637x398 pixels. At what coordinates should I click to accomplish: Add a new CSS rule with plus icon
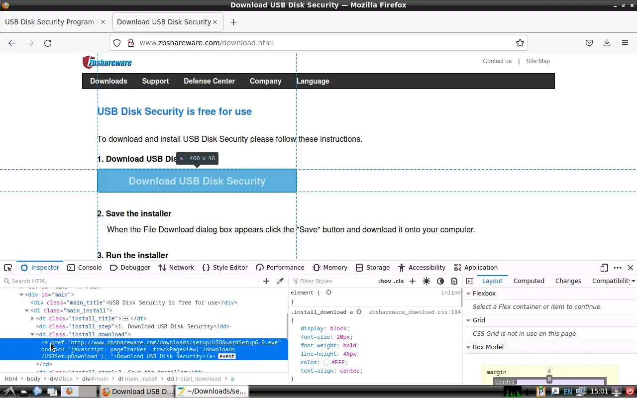413,281
